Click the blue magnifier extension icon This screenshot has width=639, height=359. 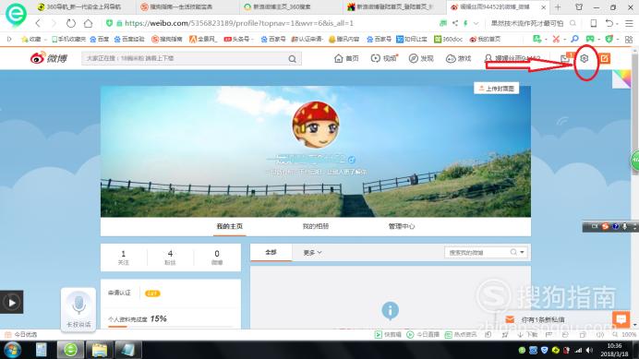click(x=574, y=39)
